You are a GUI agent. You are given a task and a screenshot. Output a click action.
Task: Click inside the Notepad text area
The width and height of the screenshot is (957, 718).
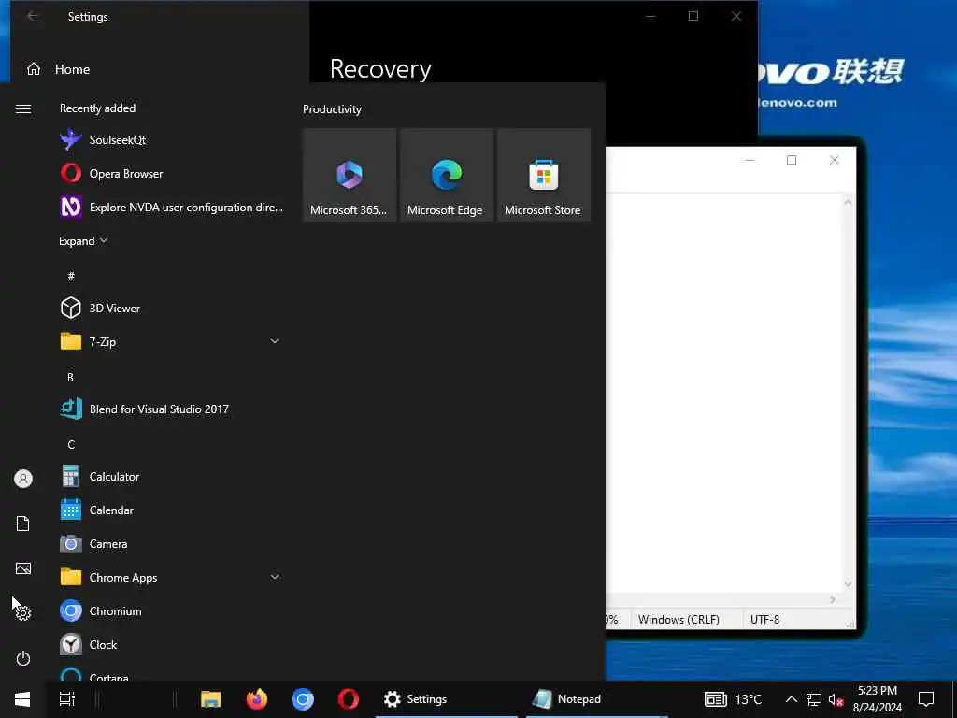[723, 391]
